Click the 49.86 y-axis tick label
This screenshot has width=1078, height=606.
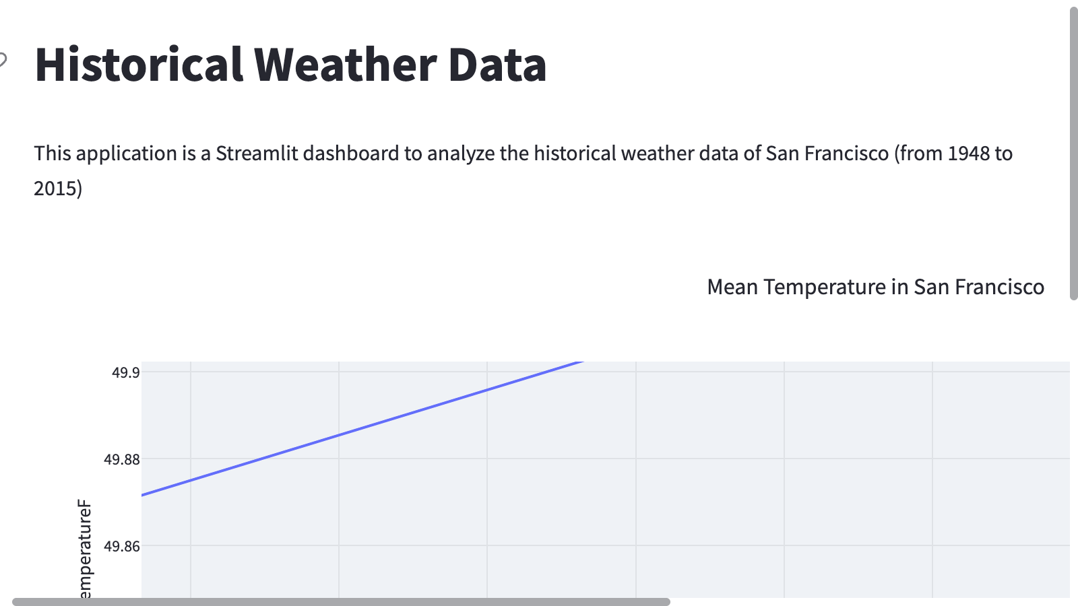point(122,546)
